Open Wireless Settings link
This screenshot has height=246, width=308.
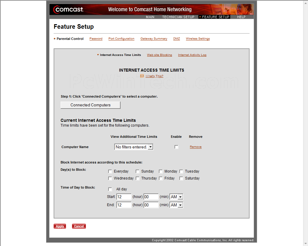198,39
